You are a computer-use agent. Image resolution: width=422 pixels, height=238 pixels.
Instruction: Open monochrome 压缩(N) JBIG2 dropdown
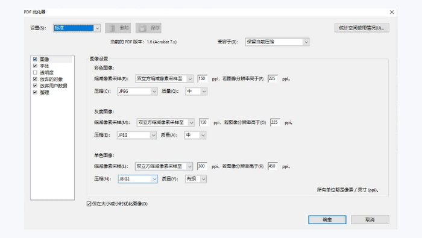[x=138, y=179]
